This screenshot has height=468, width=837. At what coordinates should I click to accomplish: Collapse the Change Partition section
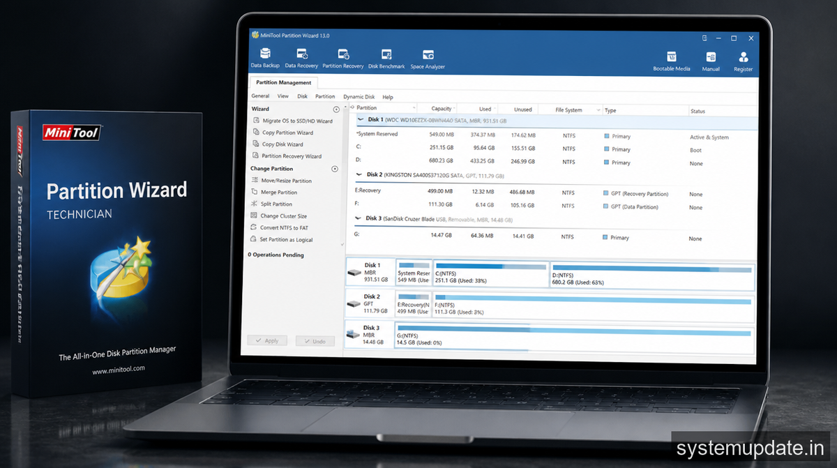(335, 169)
